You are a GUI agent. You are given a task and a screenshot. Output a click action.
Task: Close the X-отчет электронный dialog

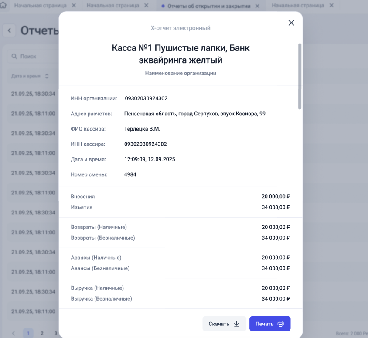tap(291, 23)
